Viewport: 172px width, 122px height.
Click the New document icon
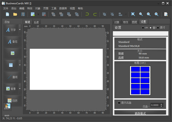[7, 14]
